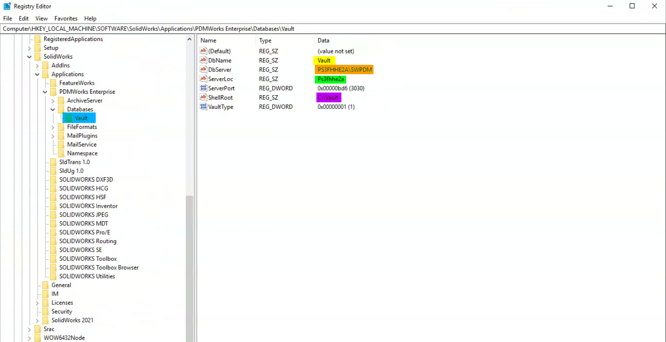Viewport: 666px width, 342px height.
Task: Select the DbServer value name
Action: (220, 69)
